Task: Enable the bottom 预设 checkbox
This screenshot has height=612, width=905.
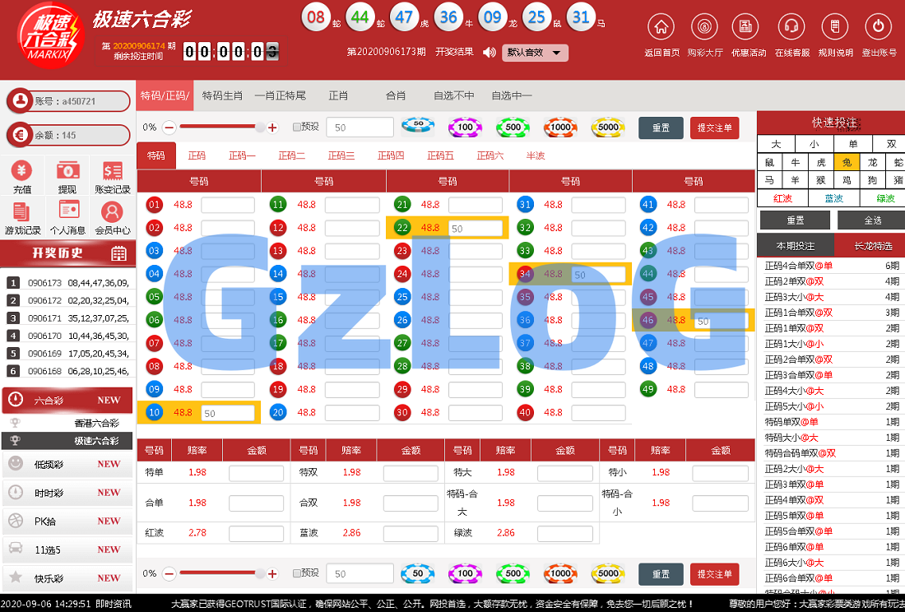Action: 297,573
